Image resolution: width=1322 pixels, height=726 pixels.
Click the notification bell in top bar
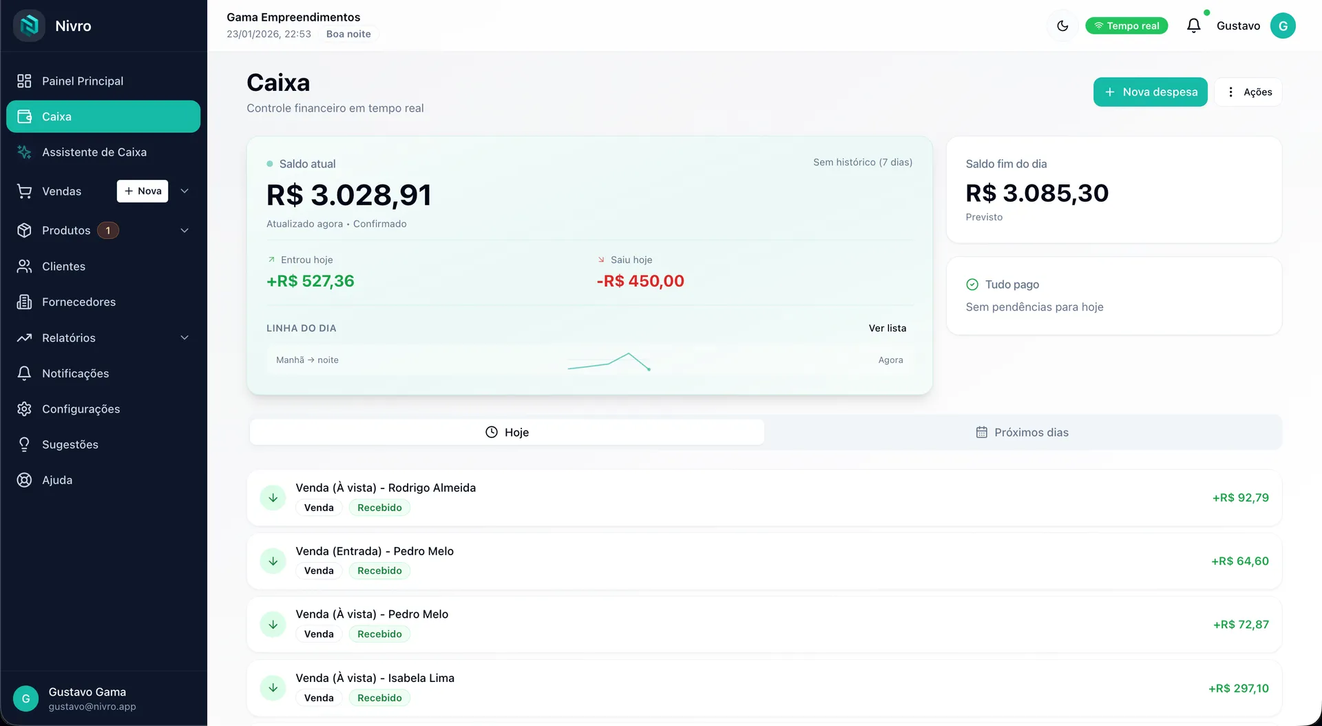1193,25
